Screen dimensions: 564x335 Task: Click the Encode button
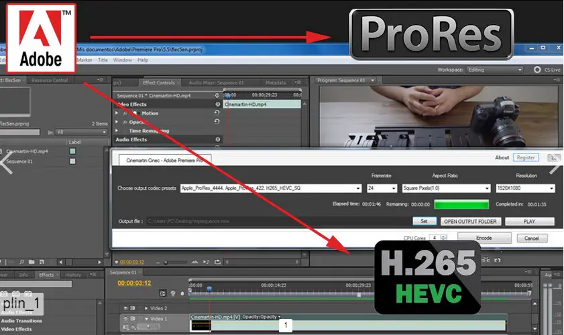click(484, 238)
